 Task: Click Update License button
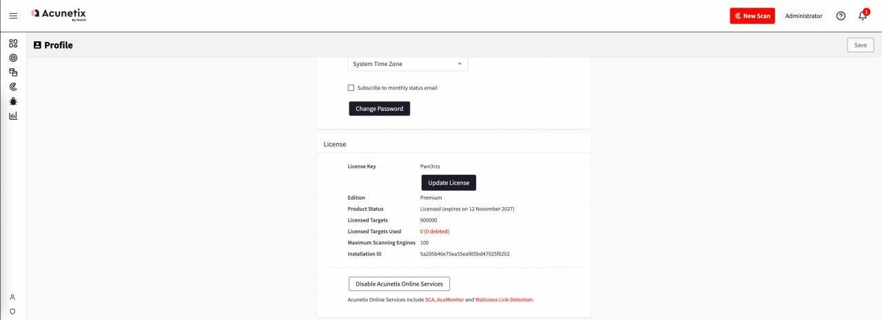(x=449, y=182)
